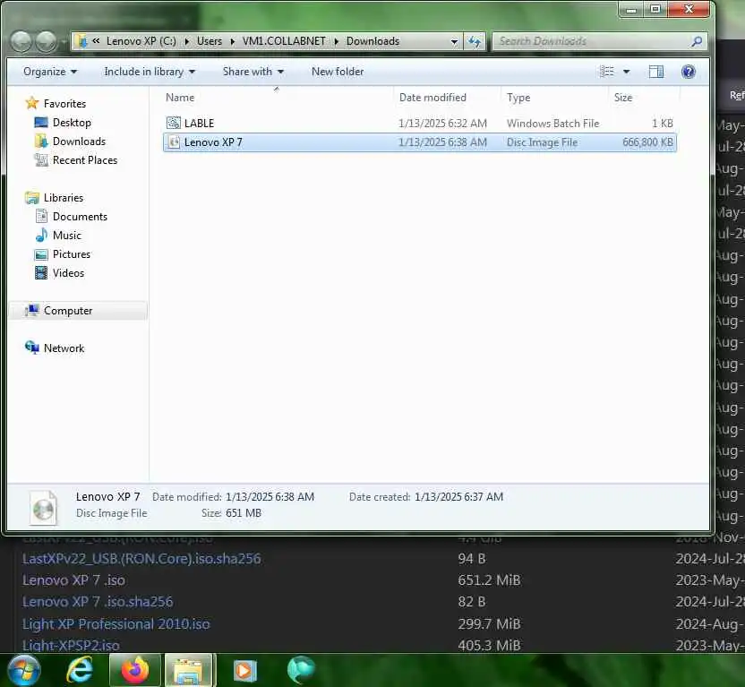Open the Organize menu
The width and height of the screenshot is (745, 687).
pyautogui.click(x=50, y=72)
